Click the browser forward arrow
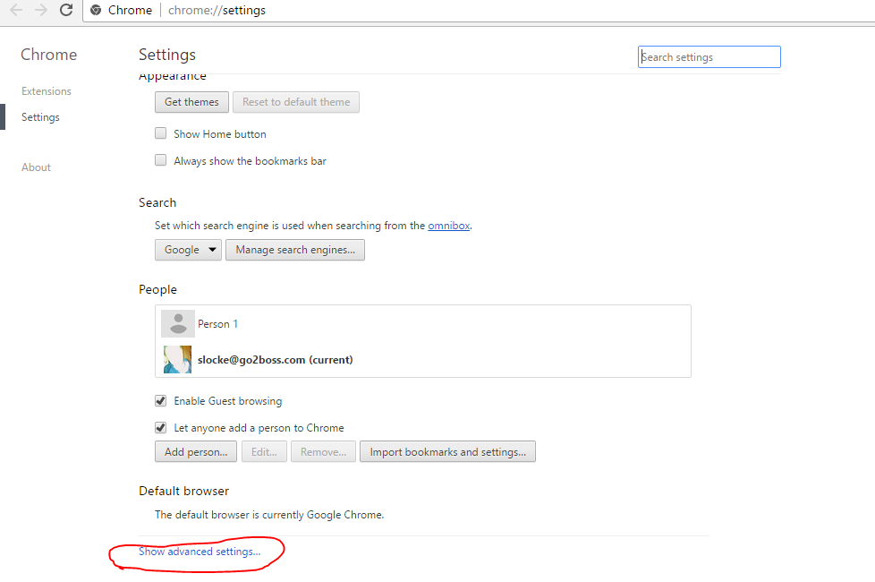The image size is (875, 582). (x=41, y=10)
